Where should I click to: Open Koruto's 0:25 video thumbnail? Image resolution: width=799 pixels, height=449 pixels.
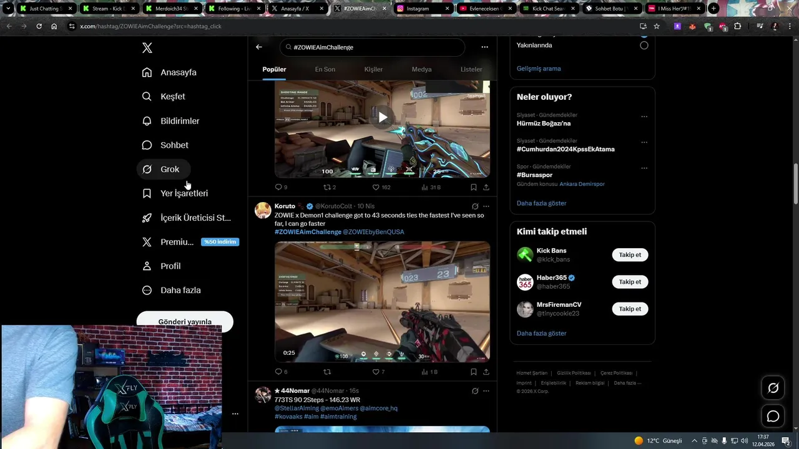[x=382, y=302]
